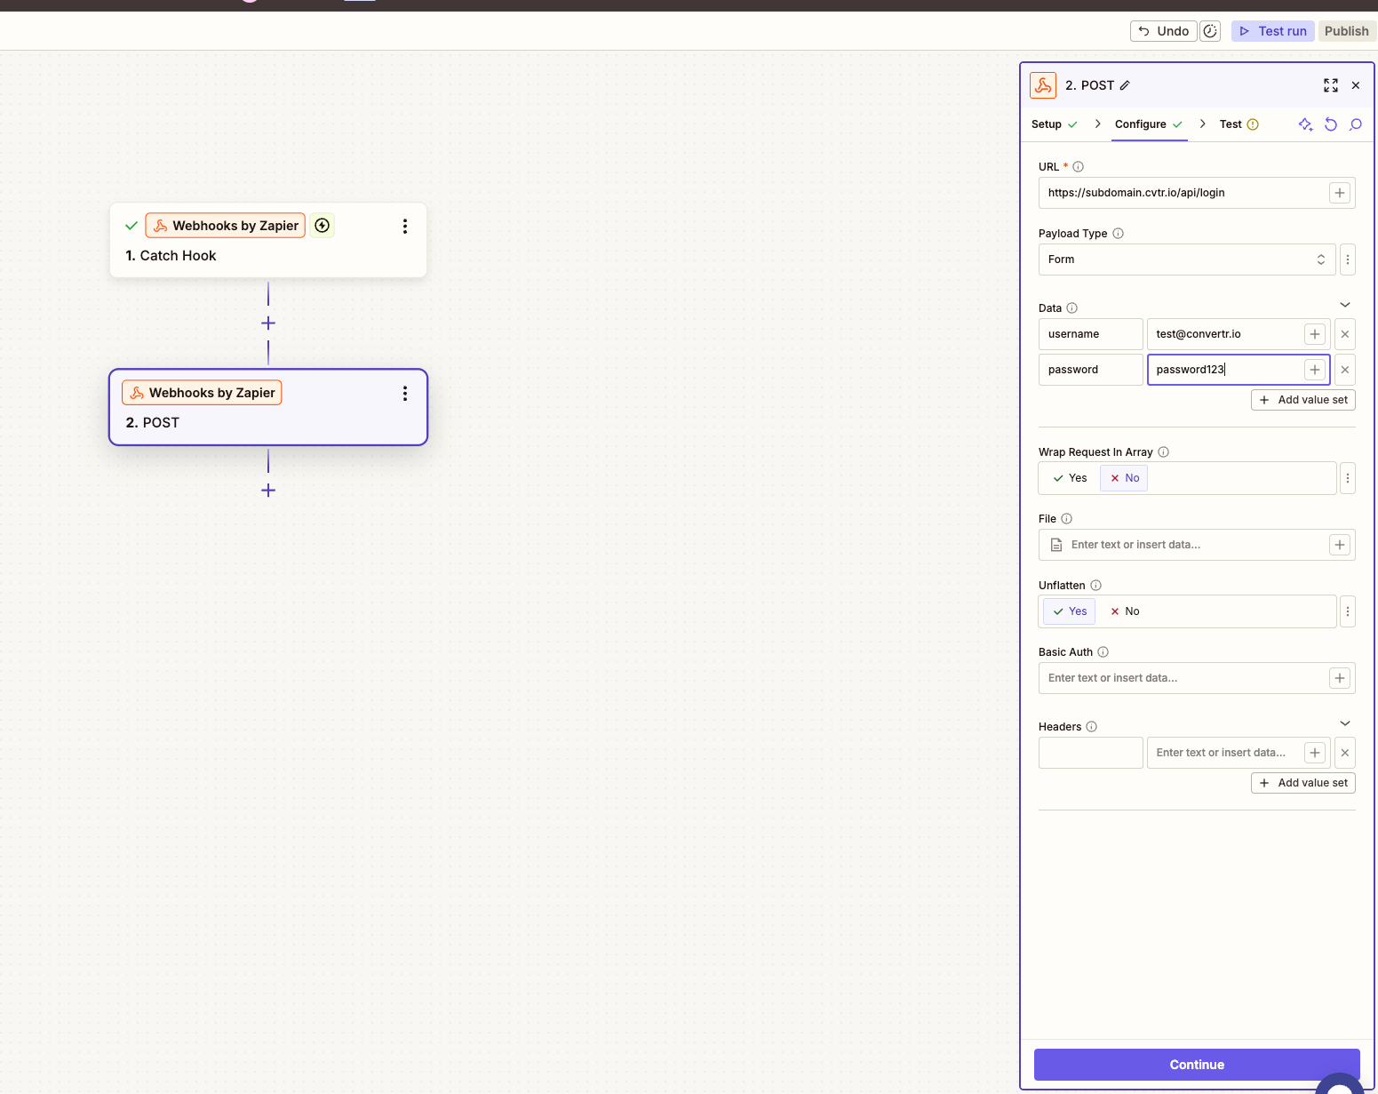Image resolution: width=1378 pixels, height=1094 pixels.
Task: Collapse the Data section chevron
Action: click(x=1344, y=304)
